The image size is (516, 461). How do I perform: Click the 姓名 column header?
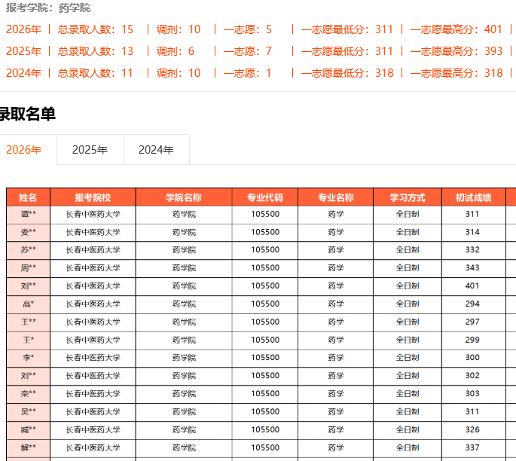[x=28, y=197]
